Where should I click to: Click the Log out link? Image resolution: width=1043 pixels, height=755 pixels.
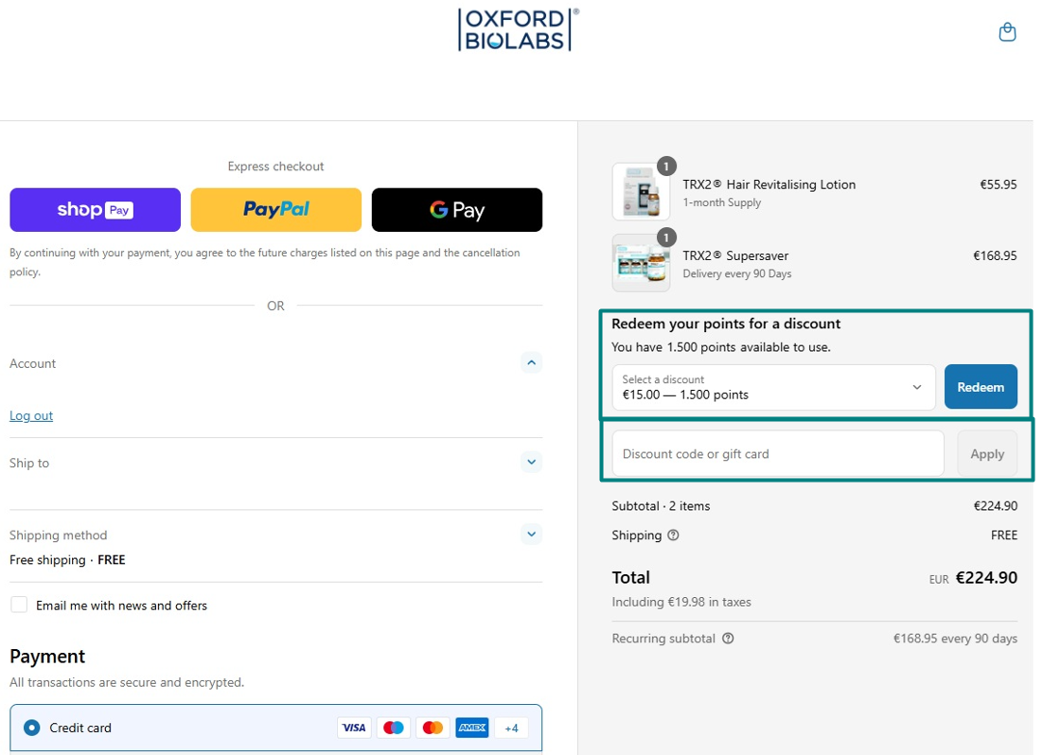point(31,415)
